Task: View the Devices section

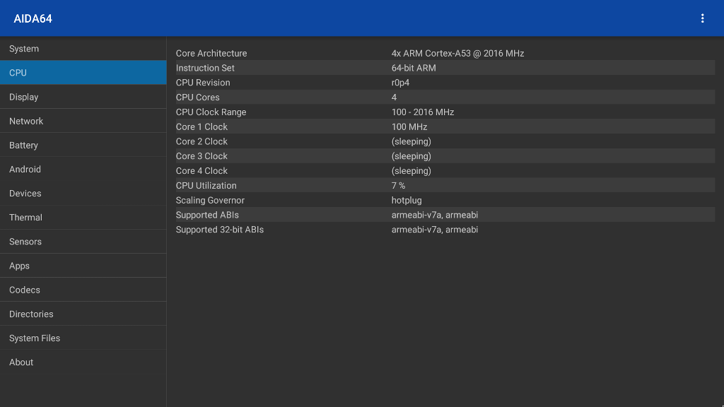Action: point(83,194)
